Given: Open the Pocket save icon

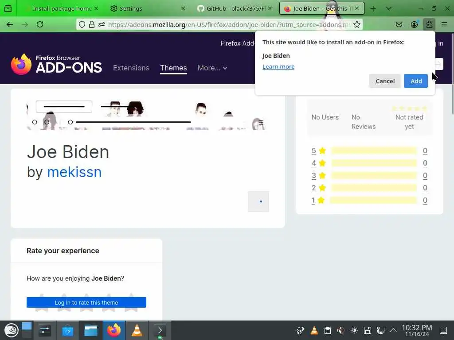Looking at the screenshot, I should [399, 25].
